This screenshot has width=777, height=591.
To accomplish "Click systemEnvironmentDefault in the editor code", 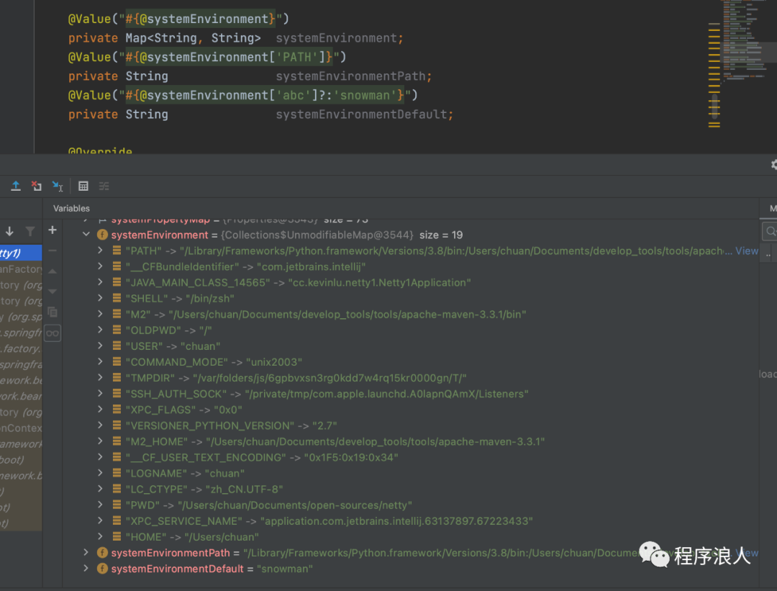I will pyautogui.click(x=362, y=114).
